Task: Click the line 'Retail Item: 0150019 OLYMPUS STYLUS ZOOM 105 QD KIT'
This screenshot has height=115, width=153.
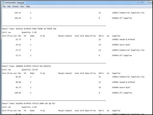Action: [29, 103]
